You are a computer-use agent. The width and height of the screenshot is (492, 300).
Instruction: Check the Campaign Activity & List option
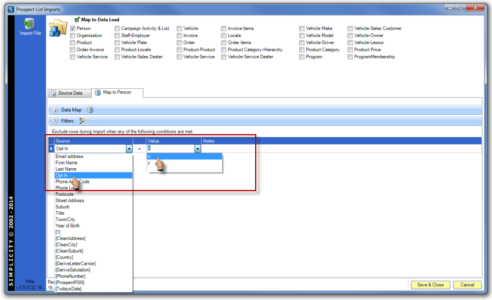pos(117,29)
